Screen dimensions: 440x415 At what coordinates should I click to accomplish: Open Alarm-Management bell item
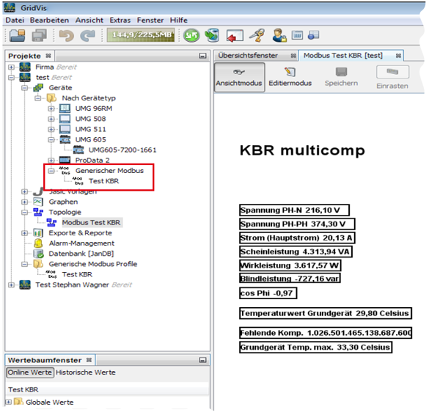coord(81,243)
